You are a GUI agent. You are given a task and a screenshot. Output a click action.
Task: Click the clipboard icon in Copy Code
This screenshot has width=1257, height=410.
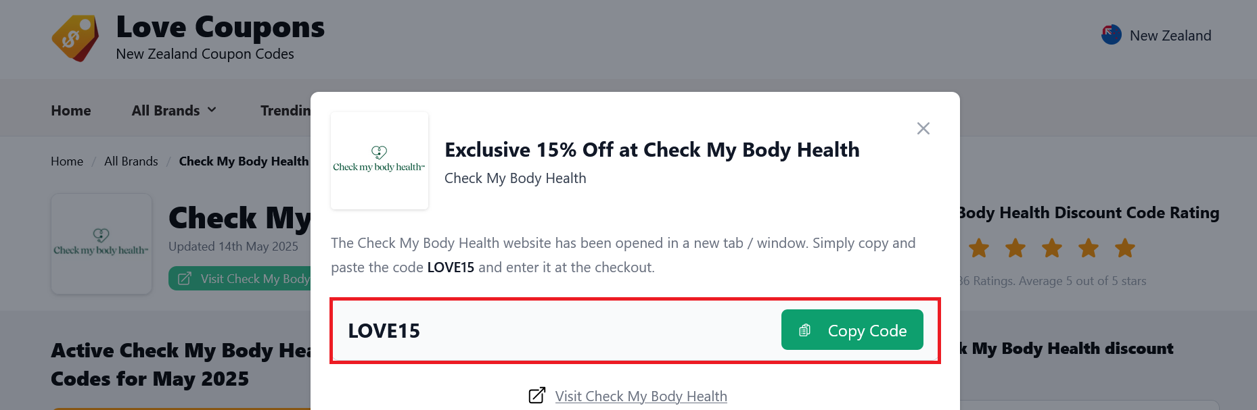click(804, 330)
